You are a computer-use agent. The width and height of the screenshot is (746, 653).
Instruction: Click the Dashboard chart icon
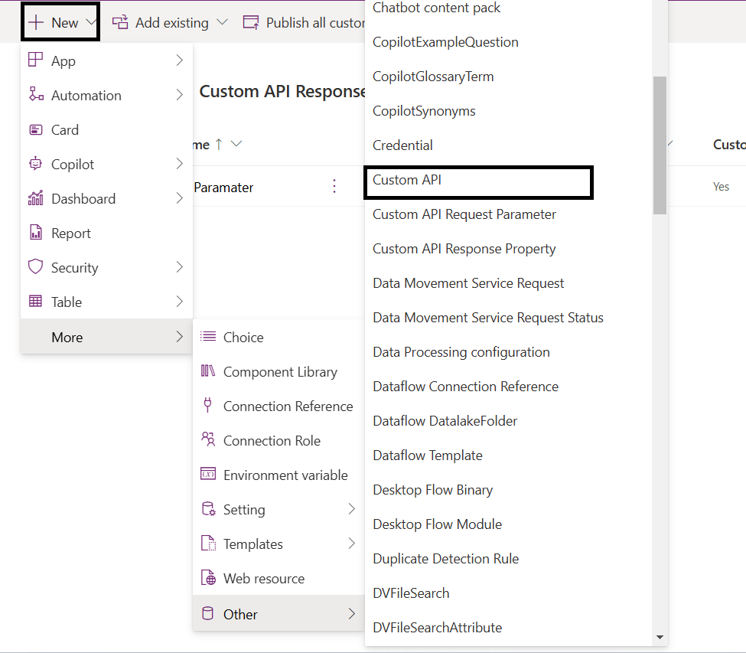(x=36, y=198)
